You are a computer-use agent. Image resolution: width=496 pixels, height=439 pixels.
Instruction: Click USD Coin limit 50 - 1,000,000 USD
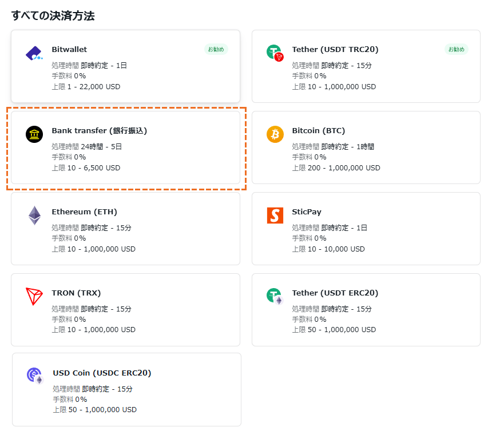pos(94,410)
